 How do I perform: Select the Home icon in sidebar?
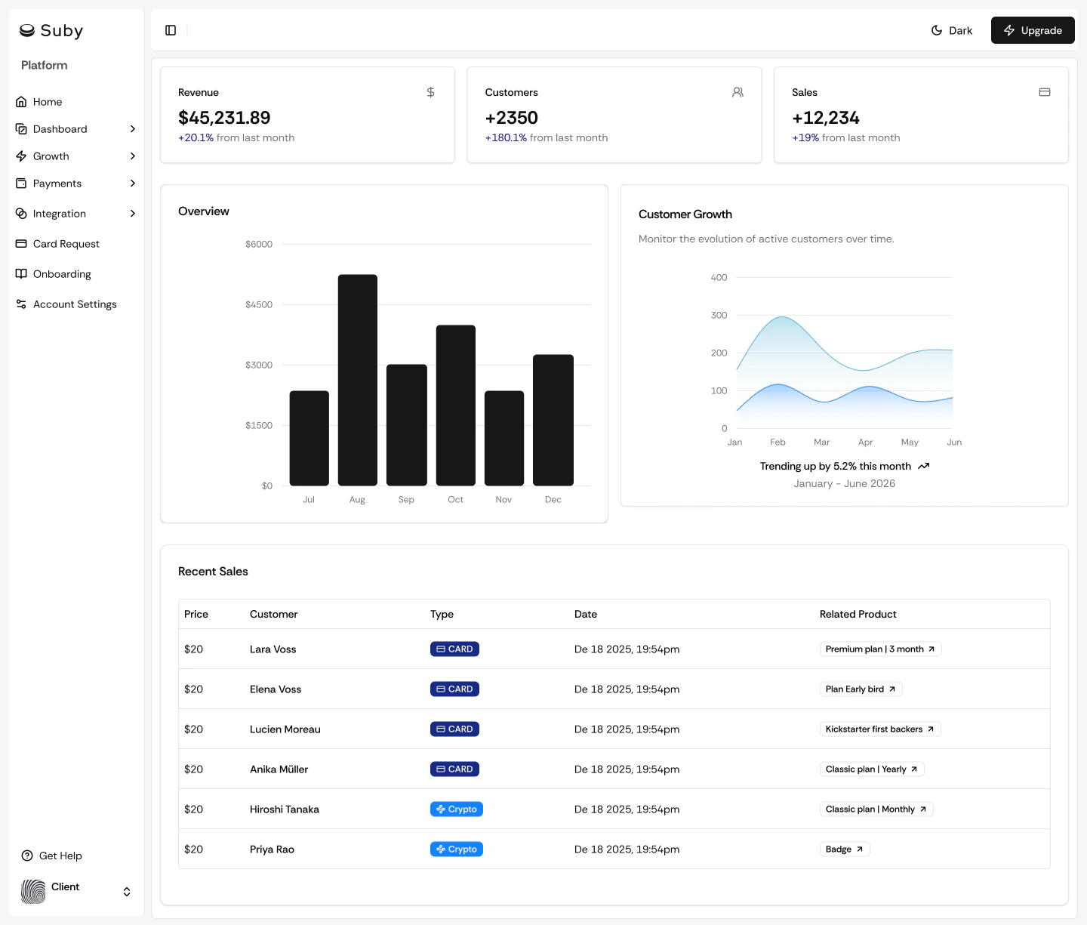pyautogui.click(x=21, y=101)
